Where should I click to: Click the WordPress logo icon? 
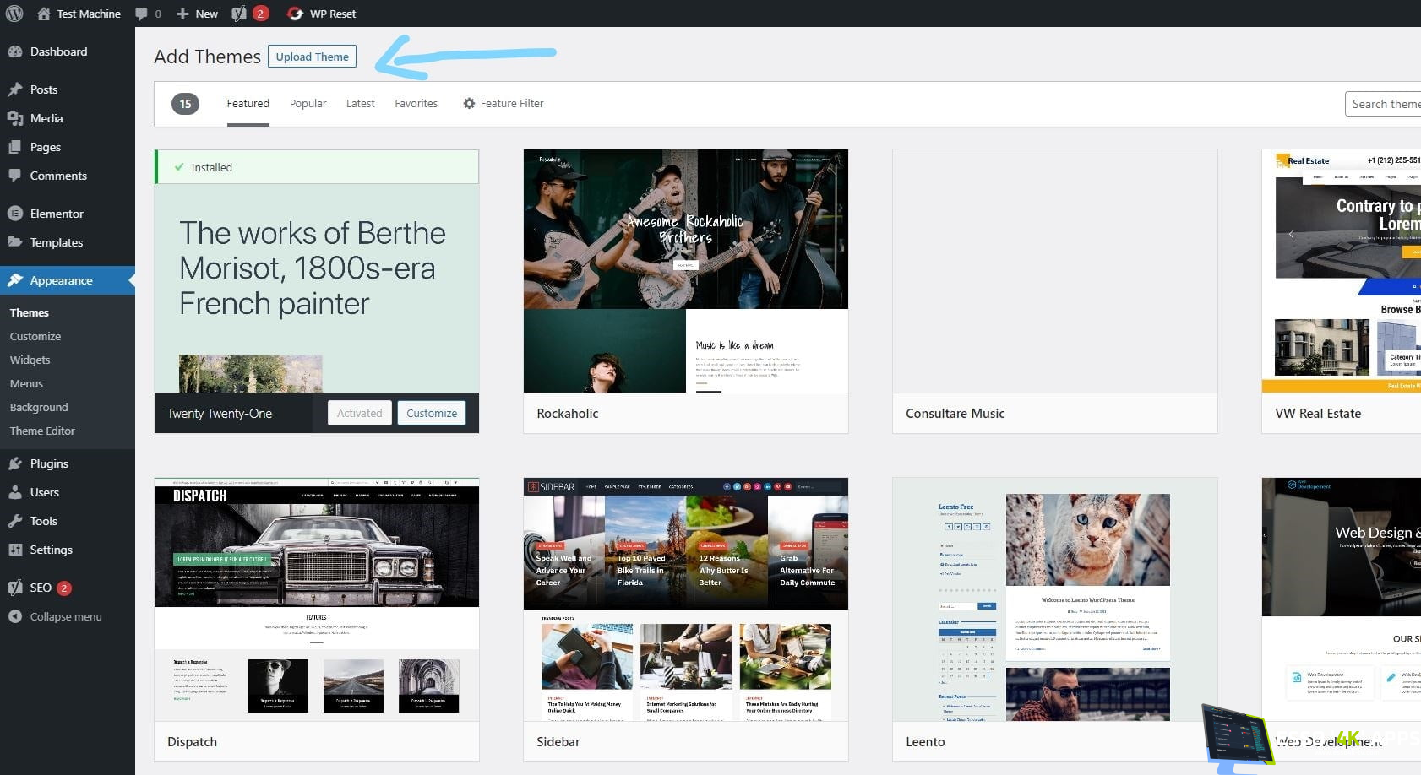point(14,14)
